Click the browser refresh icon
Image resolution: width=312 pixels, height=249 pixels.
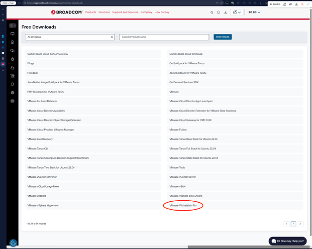coord(19,3)
